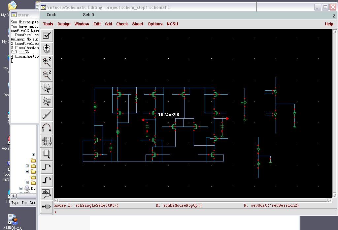This screenshot has width=338, height=230.
Task: Expand the DVD drive tree node
Action: pyautogui.click(x=21, y=188)
